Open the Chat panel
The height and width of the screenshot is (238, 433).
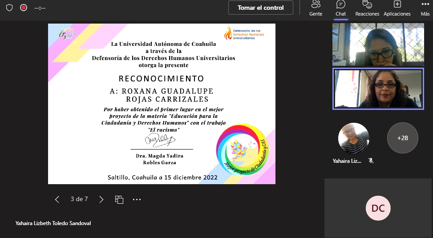tap(340, 8)
